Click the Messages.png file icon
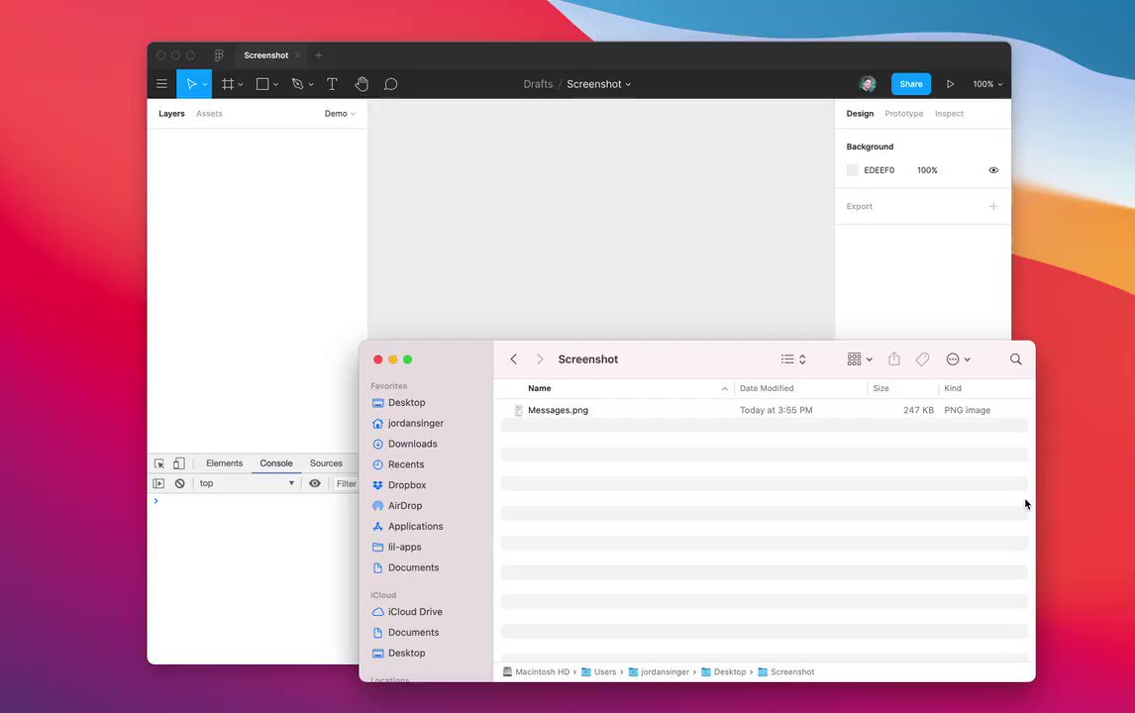 (518, 410)
